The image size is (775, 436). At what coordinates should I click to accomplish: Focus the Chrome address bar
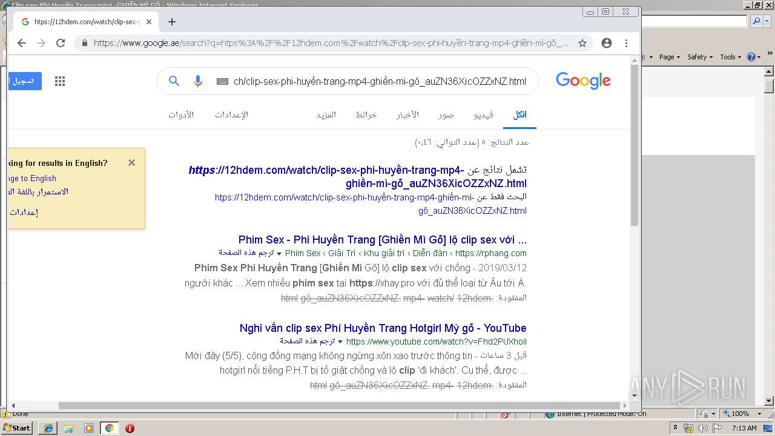(331, 43)
